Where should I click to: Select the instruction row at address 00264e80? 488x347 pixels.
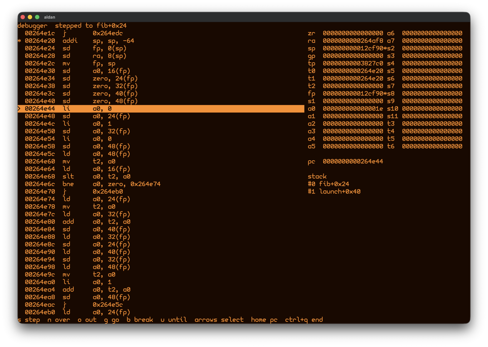click(x=161, y=222)
